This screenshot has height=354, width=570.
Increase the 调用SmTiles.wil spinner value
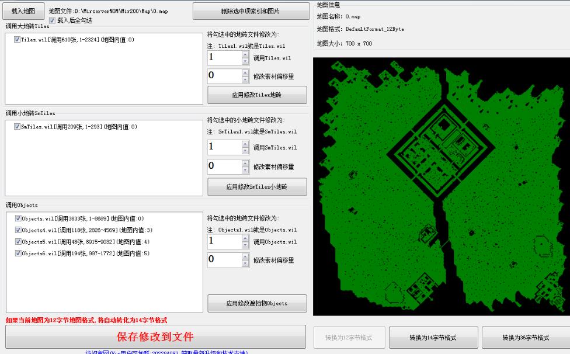click(245, 144)
